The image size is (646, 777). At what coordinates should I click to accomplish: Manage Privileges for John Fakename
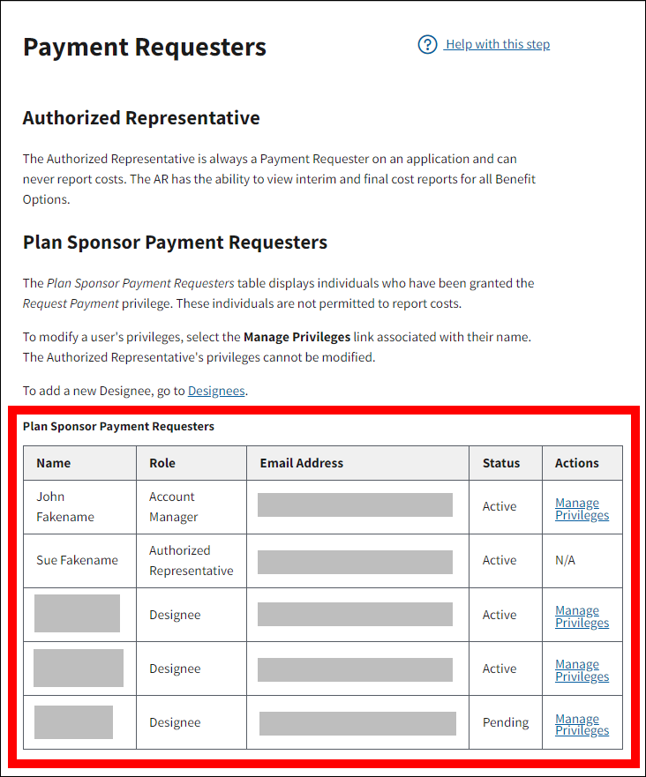pos(582,509)
